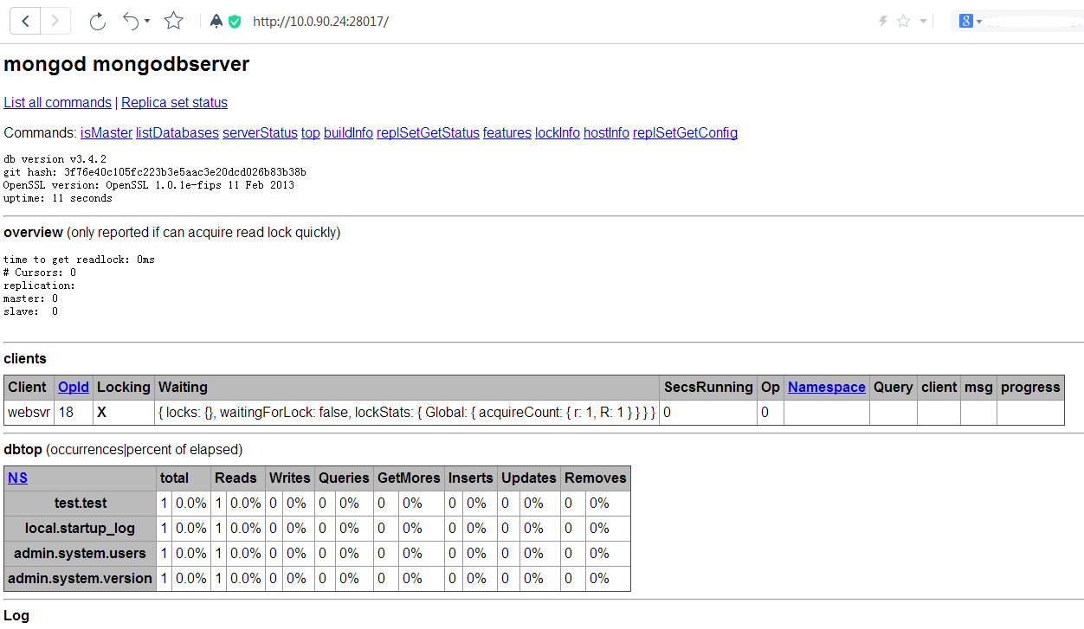Open the hostInfo command link
Viewport: 1084px width, 629px height.
pyautogui.click(x=606, y=132)
